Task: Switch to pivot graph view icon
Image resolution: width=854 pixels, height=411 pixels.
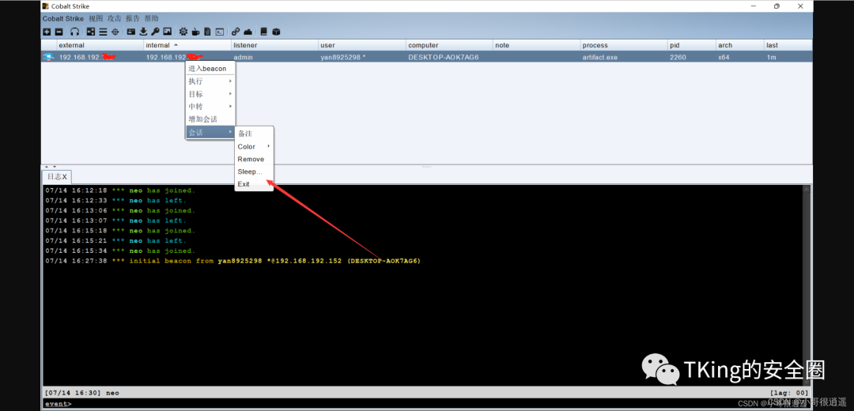Action: (x=91, y=32)
